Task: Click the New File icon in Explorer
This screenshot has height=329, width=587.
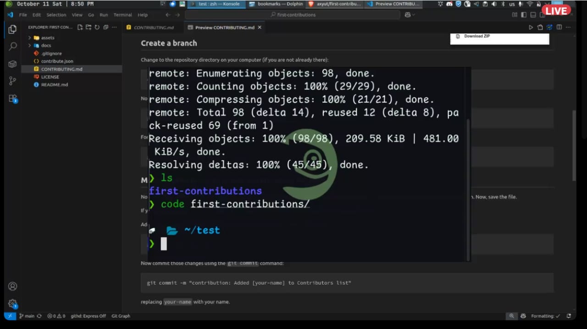Action: [80, 27]
